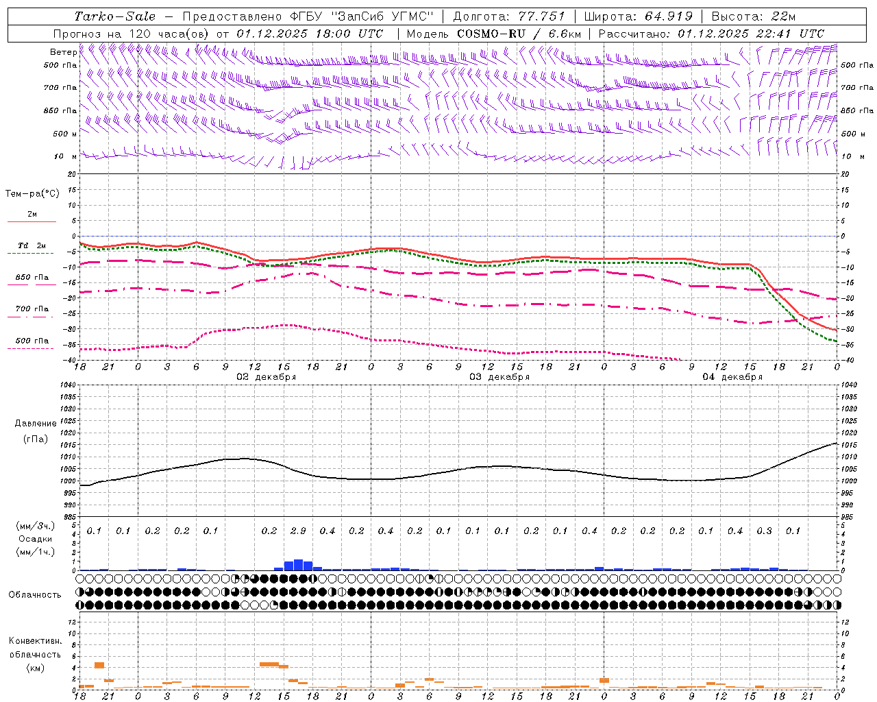
Task: Click the tallest blue precipitation bar
Action: (x=298, y=565)
